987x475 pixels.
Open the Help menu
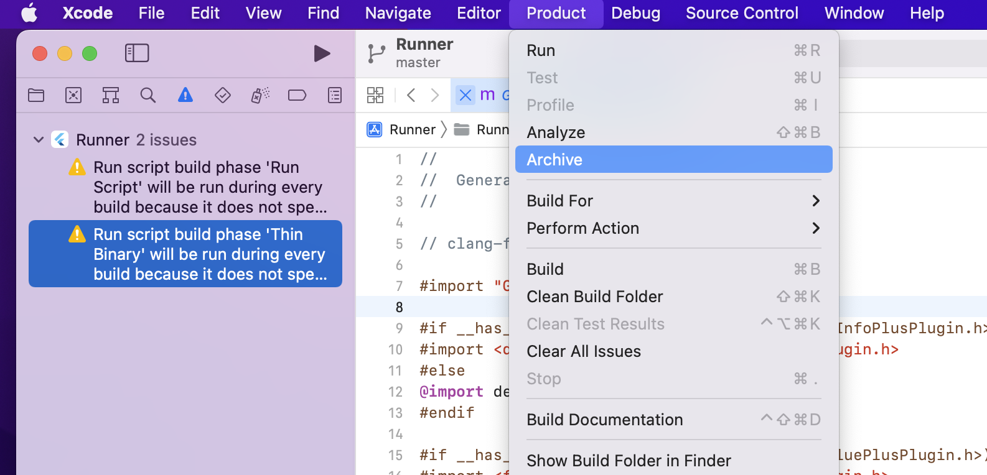[x=927, y=13]
